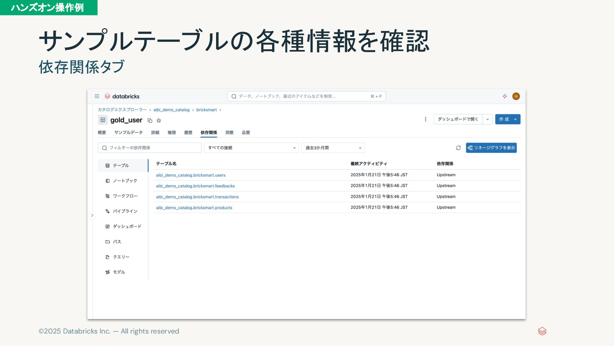614x346 pixels.
Task: Focus the global search box
Action: pos(306,96)
